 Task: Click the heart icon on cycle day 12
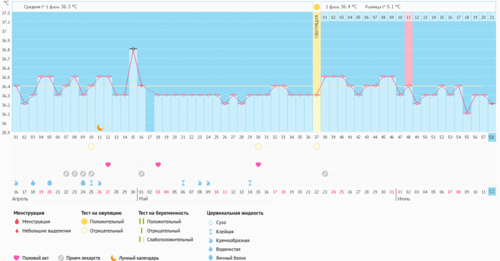[108, 165]
